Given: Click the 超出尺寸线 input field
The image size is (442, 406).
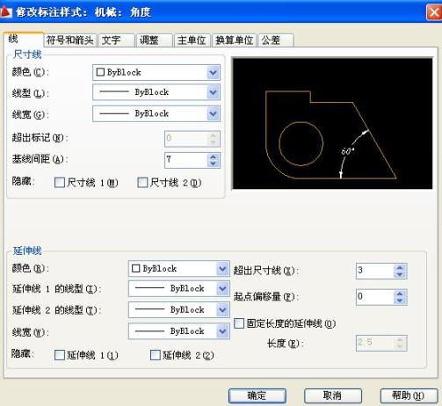Looking at the screenshot, I should 375,271.
